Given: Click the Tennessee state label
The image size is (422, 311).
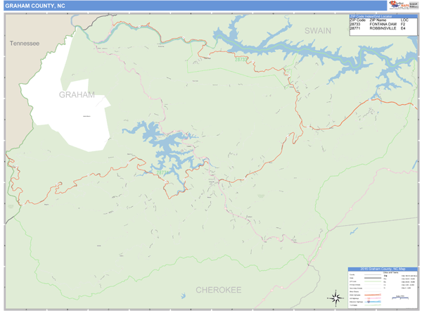Looking at the screenshot, I should click(x=25, y=44).
